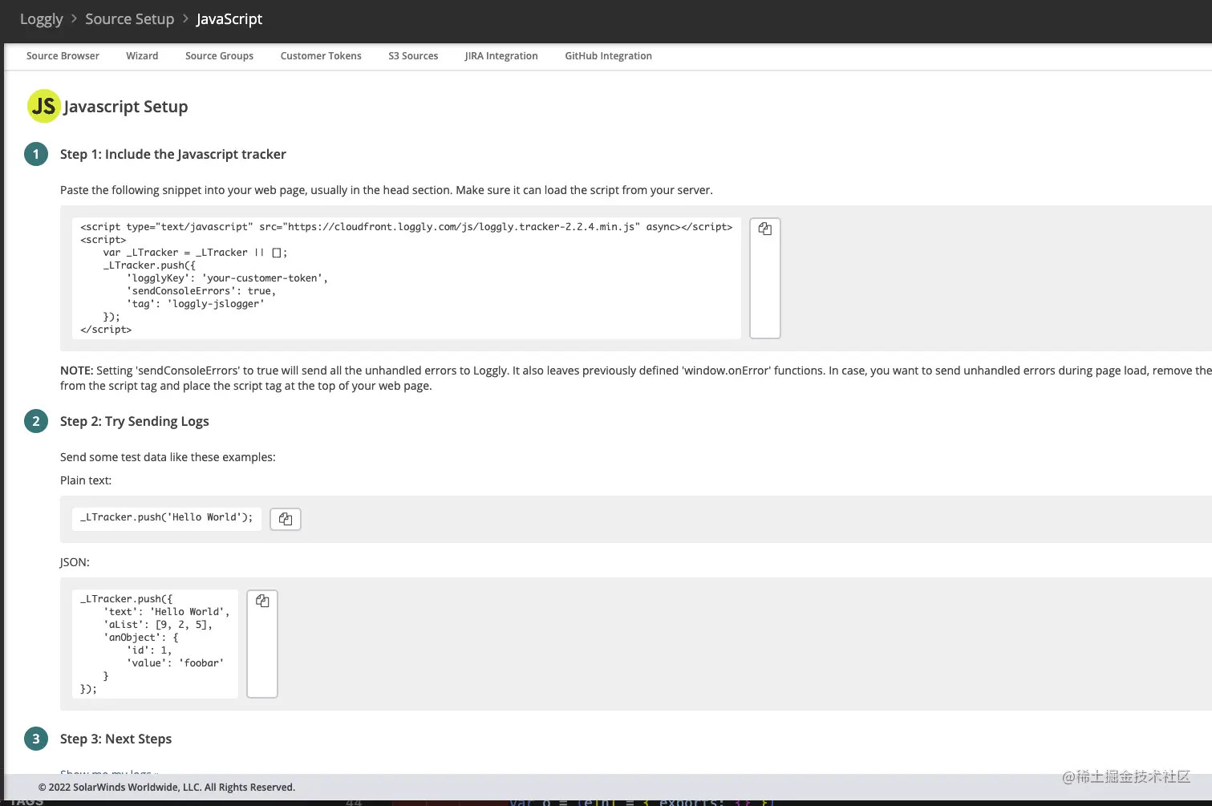Navigate to Source Setup breadcrumb
This screenshot has height=806, width=1212.
coord(130,19)
